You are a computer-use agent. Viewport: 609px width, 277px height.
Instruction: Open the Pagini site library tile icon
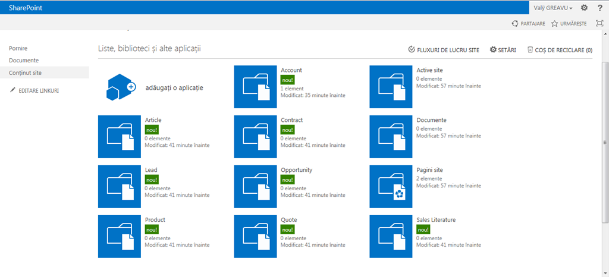pos(391,187)
